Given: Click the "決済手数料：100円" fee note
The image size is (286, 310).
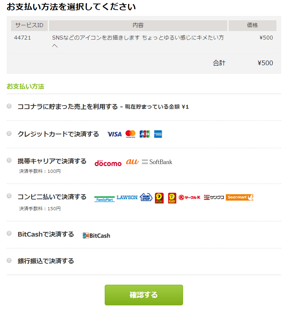Looking at the screenshot, I should (x=40, y=171).
